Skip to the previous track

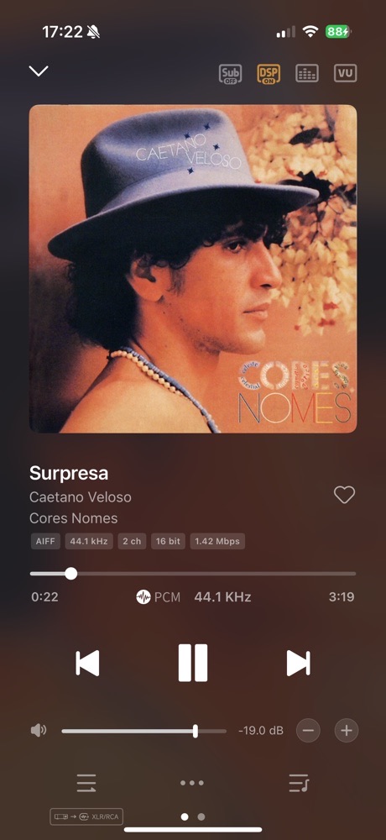pyautogui.click(x=87, y=664)
